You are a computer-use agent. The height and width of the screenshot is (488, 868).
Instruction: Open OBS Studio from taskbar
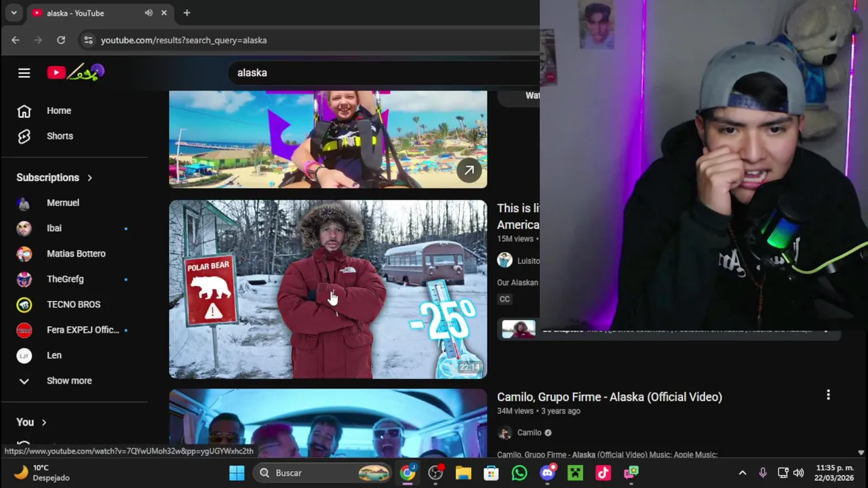point(435,472)
